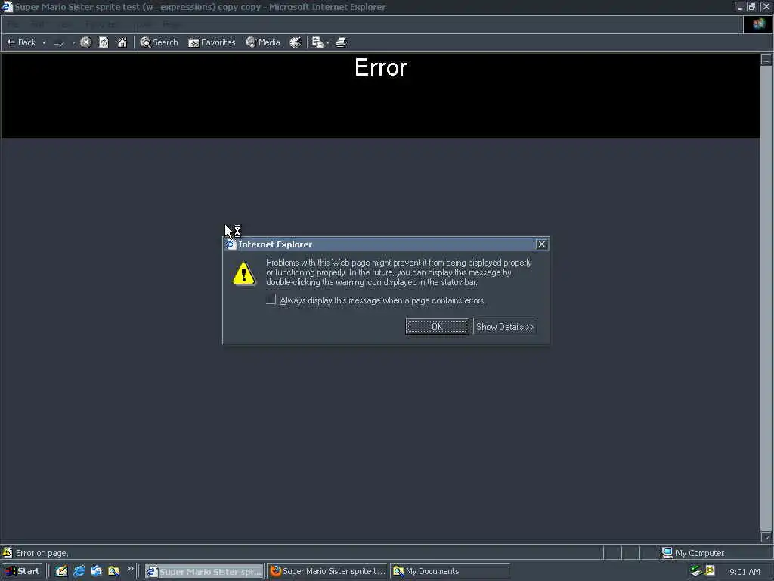Expand the quick launch overflow chevron
This screenshot has width=774, height=581.
pyautogui.click(x=130, y=569)
